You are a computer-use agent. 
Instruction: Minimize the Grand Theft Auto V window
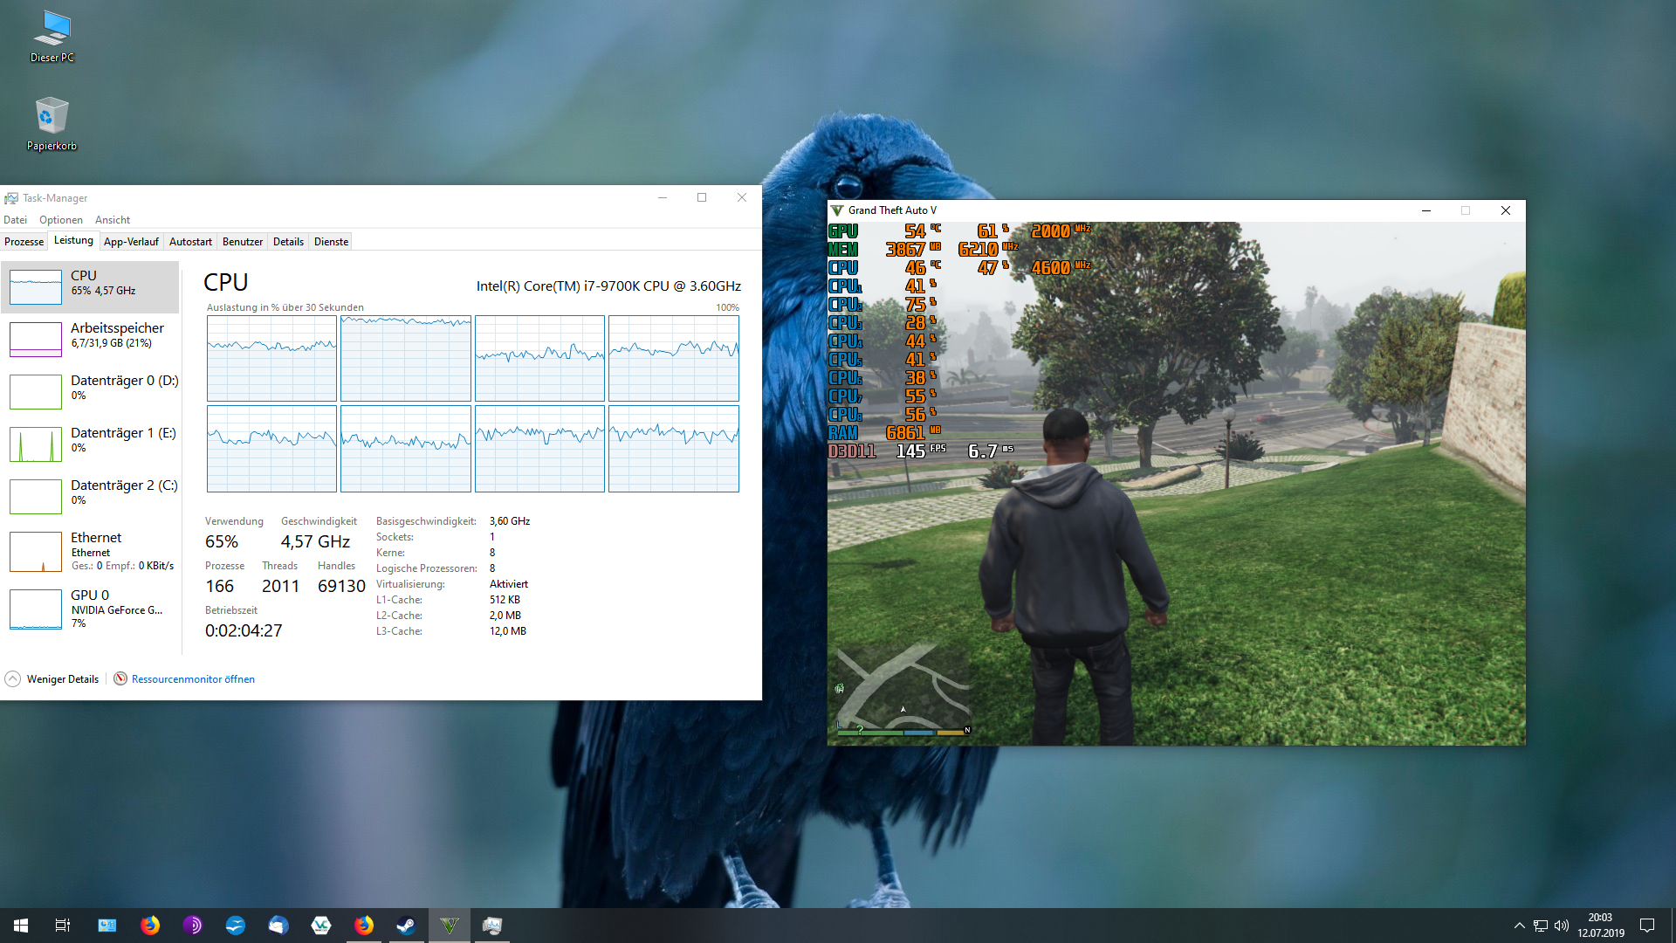[x=1426, y=210]
